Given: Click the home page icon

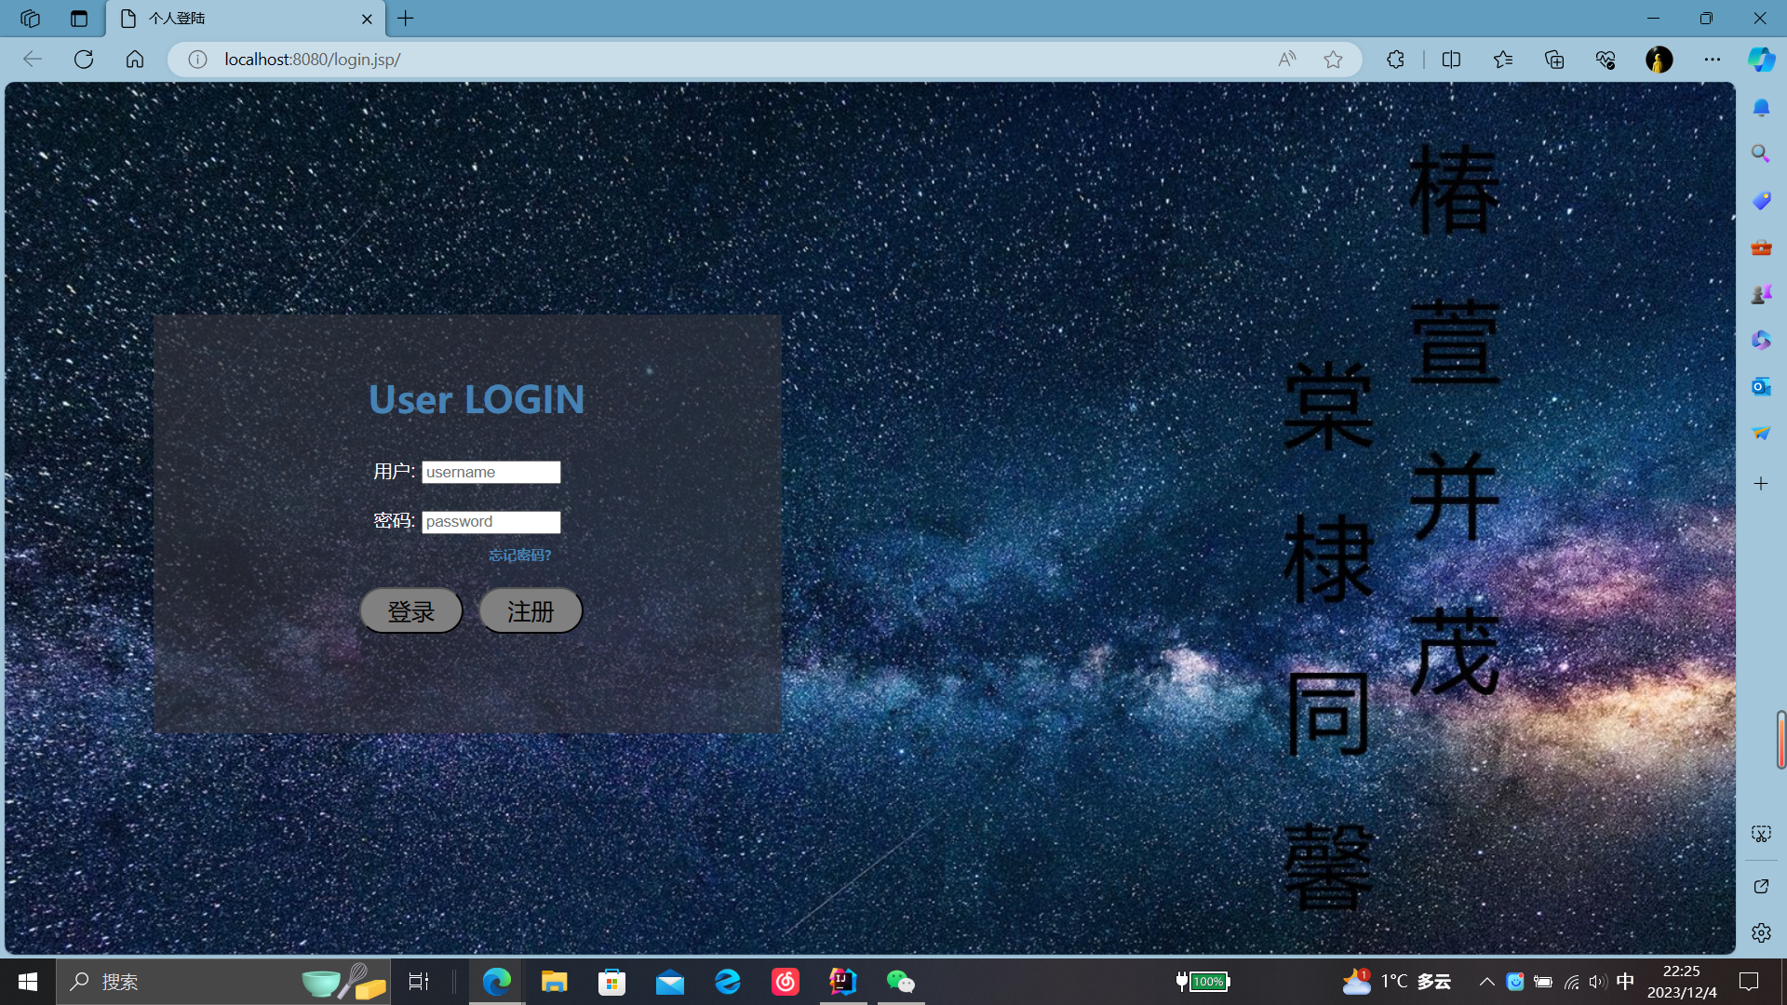Looking at the screenshot, I should [x=135, y=60].
